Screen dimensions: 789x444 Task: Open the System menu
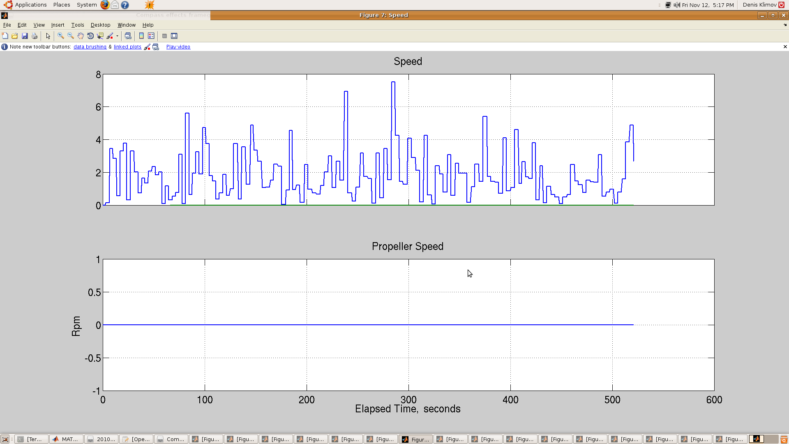[87, 5]
